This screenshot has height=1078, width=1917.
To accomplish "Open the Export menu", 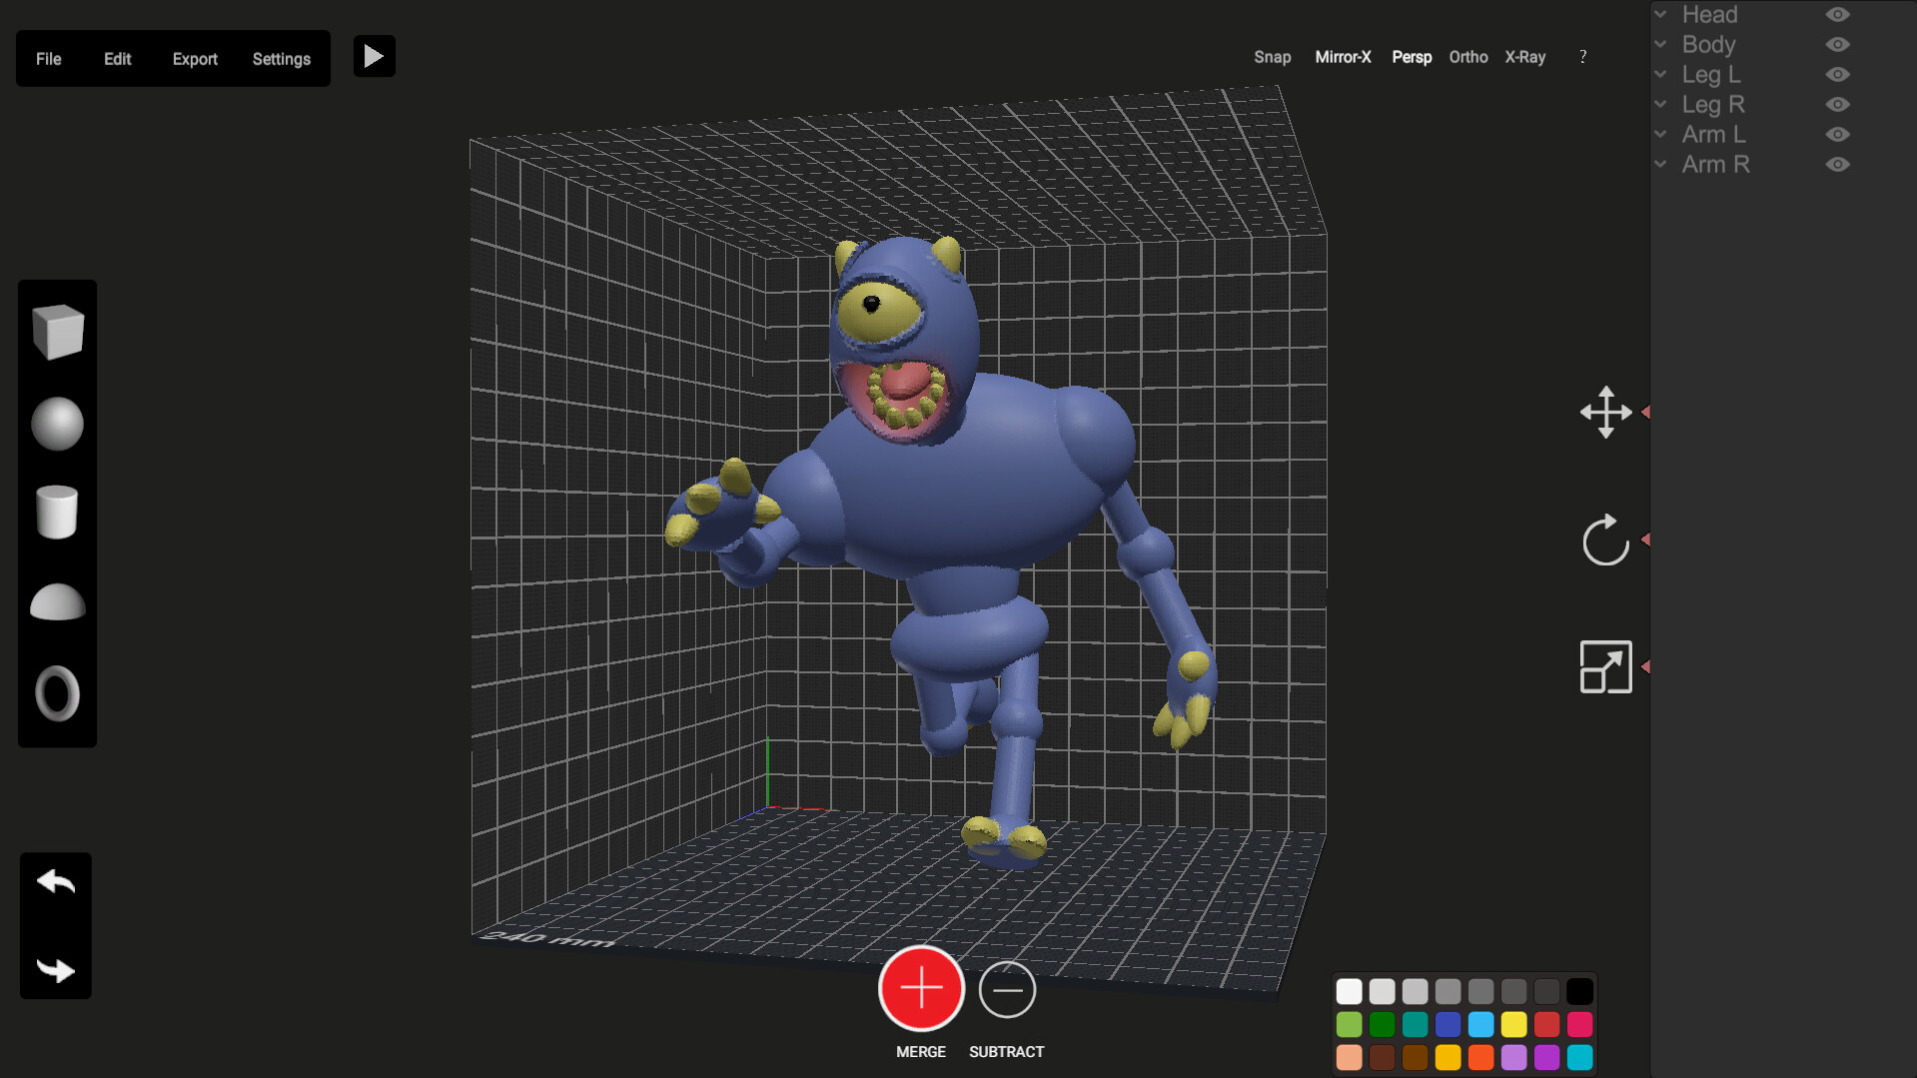I will coord(195,59).
